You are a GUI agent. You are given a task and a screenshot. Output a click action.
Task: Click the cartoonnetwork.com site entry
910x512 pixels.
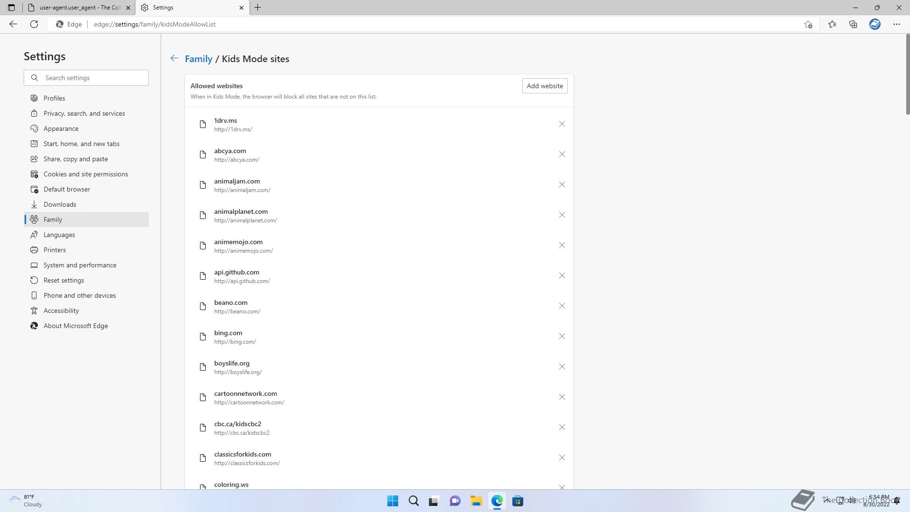tap(379, 397)
